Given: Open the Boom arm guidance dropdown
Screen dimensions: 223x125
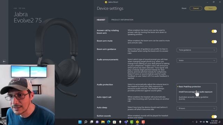Looking at the screenshot, I should tap(197, 50).
